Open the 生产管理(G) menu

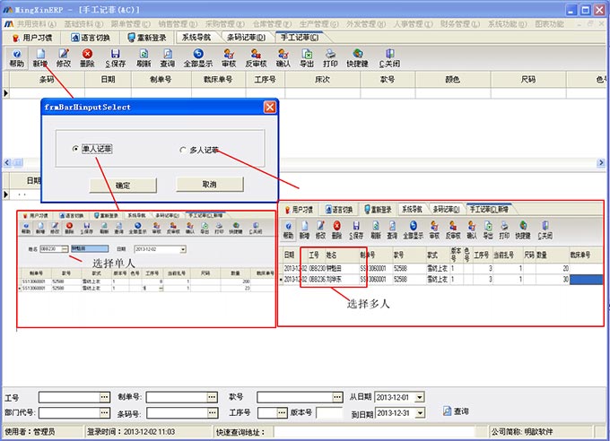tap(319, 24)
